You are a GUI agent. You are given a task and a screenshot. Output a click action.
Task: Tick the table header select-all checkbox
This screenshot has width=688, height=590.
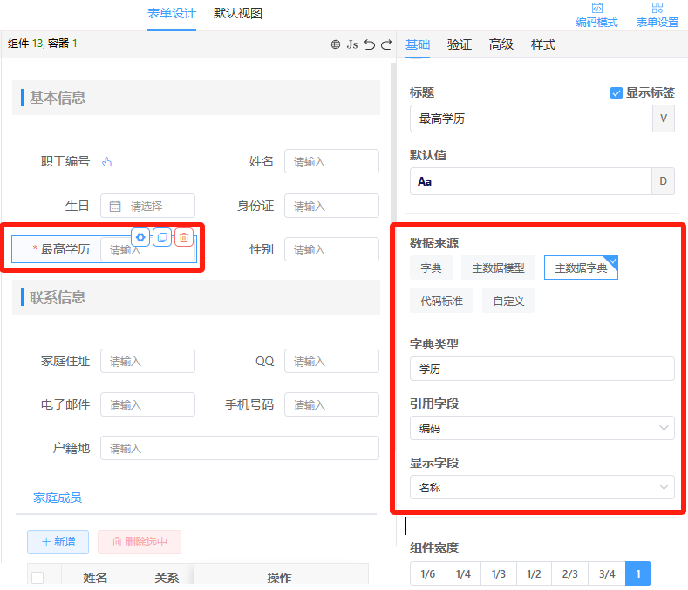(37, 577)
